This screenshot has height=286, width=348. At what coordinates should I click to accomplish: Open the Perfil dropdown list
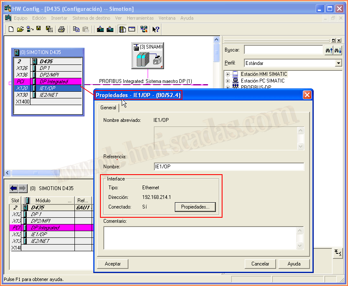tap(338, 63)
